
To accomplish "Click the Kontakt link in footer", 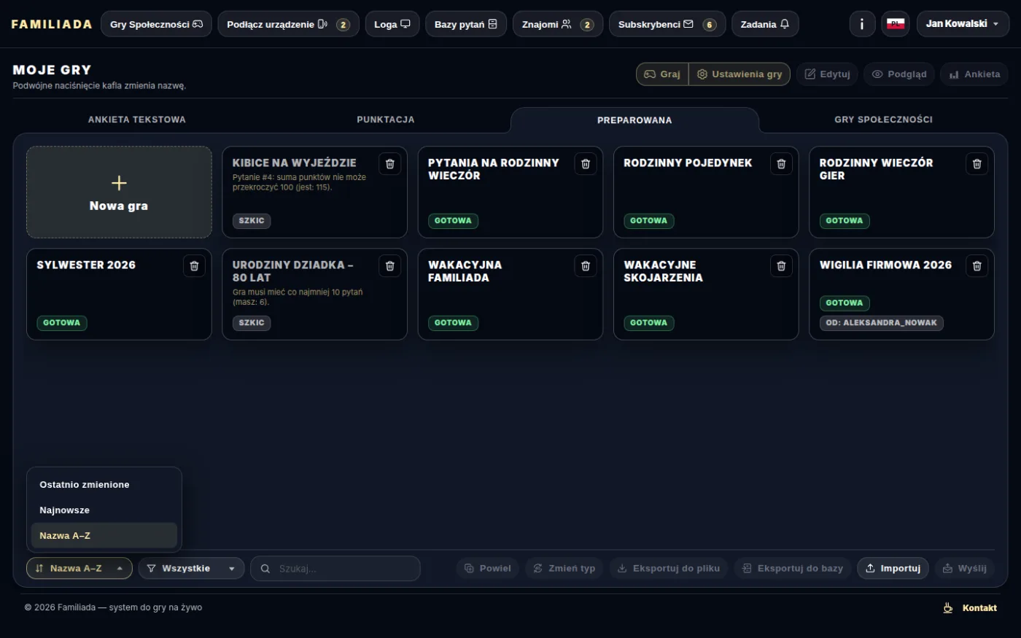I will [x=979, y=608].
